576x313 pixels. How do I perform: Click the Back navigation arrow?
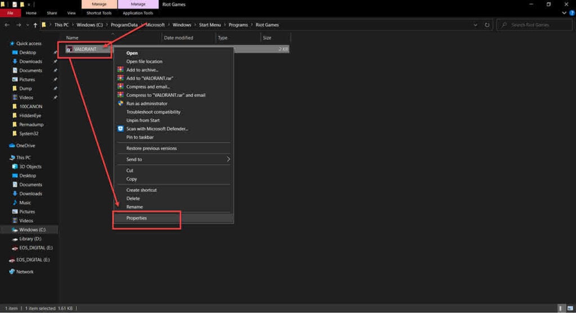[7, 25]
